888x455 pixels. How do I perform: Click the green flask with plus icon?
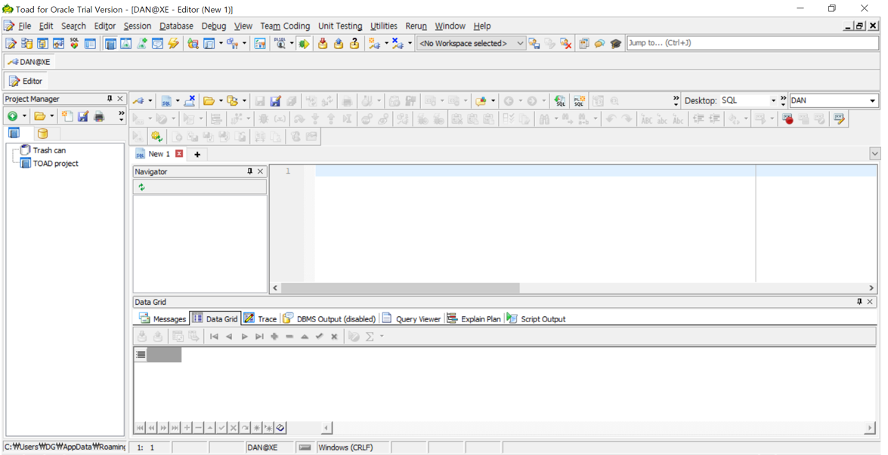tap(142, 44)
